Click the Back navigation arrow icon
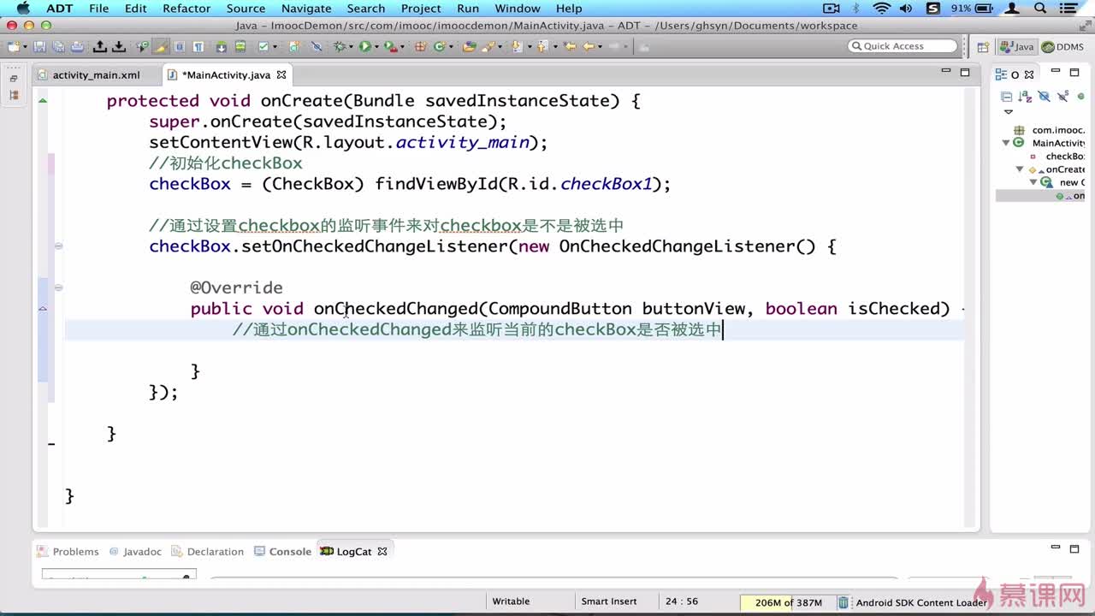The height and width of the screenshot is (616, 1095). tap(589, 46)
